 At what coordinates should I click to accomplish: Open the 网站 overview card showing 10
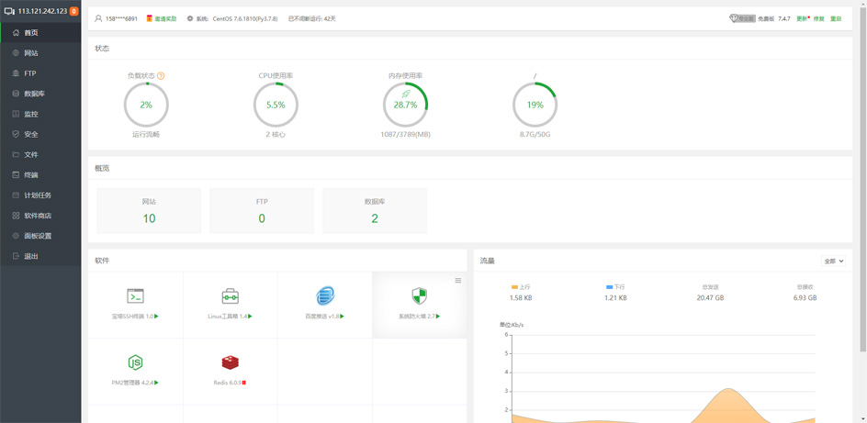click(x=149, y=211)
